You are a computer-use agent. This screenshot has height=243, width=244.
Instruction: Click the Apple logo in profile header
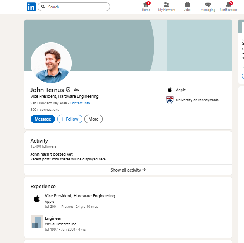(x=170, y=90)
